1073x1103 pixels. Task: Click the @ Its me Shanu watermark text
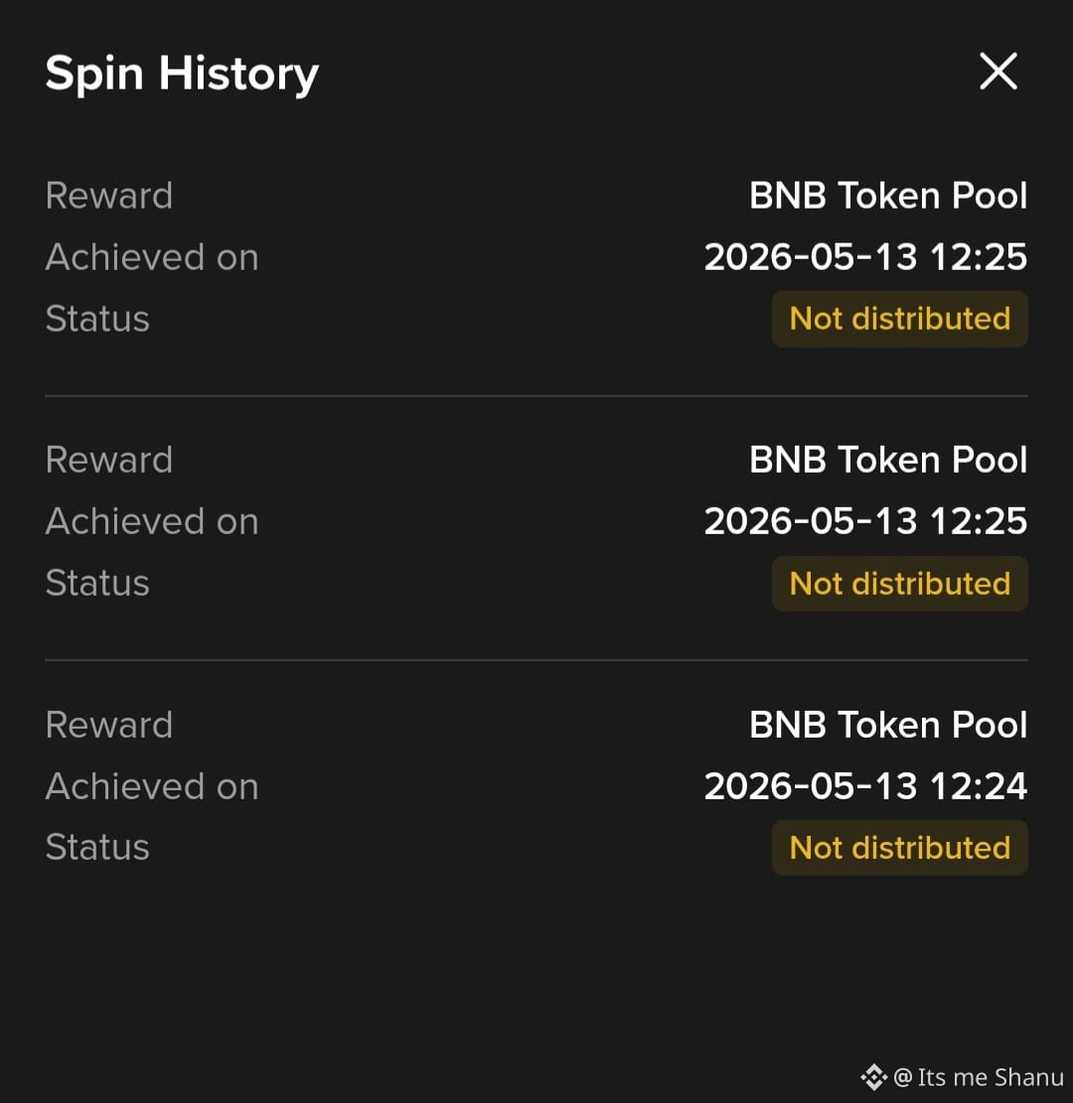(978, 1077)
